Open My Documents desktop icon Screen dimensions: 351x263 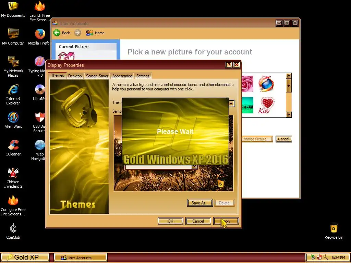point(13,9)
